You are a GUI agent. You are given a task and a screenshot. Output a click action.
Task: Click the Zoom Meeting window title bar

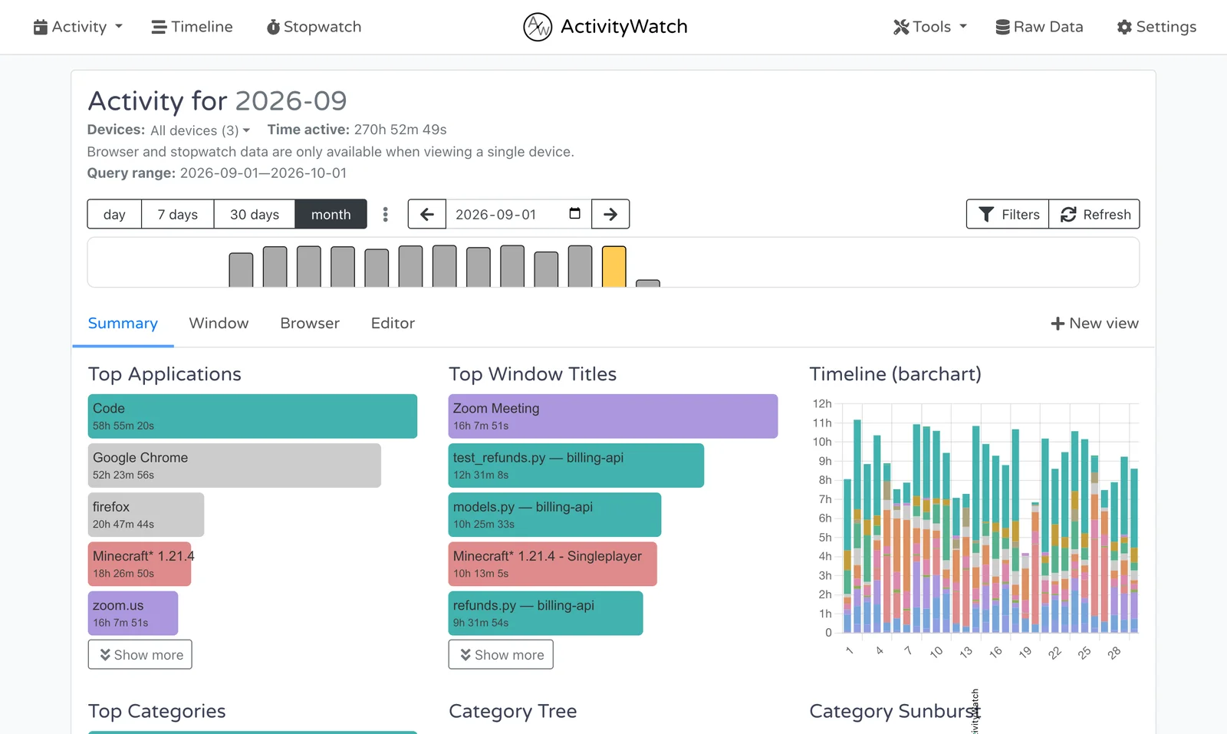(x=613, y=416)
